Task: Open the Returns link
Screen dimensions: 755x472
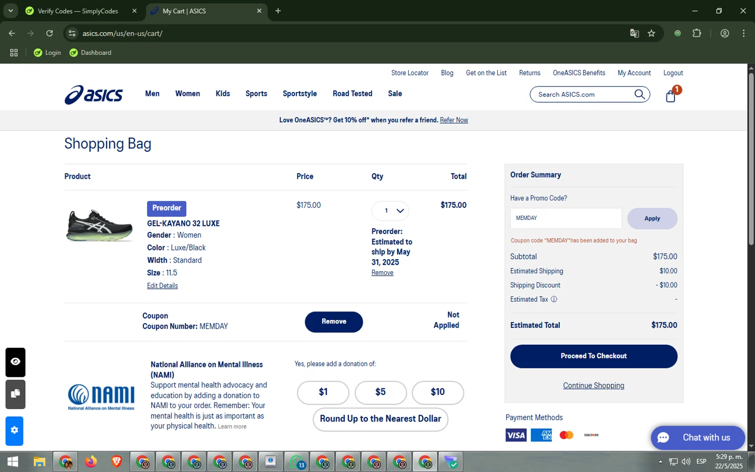Action: pos(530,73)
